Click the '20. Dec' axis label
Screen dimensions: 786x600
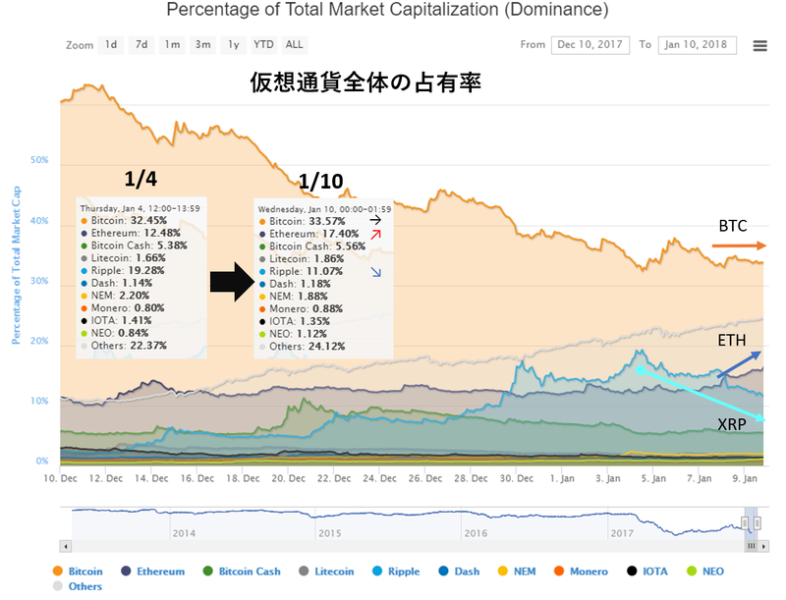tap(288, 479)
